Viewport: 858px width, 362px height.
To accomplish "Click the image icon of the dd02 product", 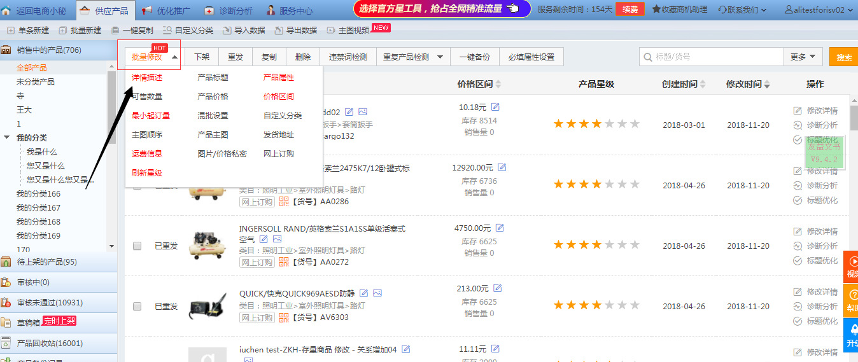I will (x=363, y=111).
